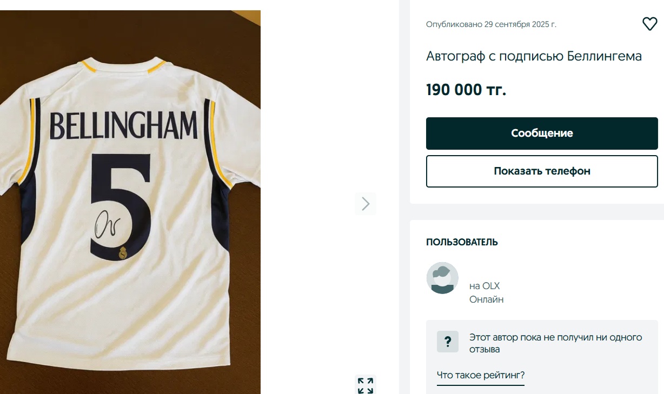Image resolution: width=664 pixels, height=394 pixels.
Task: Click the publication date 29 сентября 2025
Action: pyautogui.click(x=491, y=24)
